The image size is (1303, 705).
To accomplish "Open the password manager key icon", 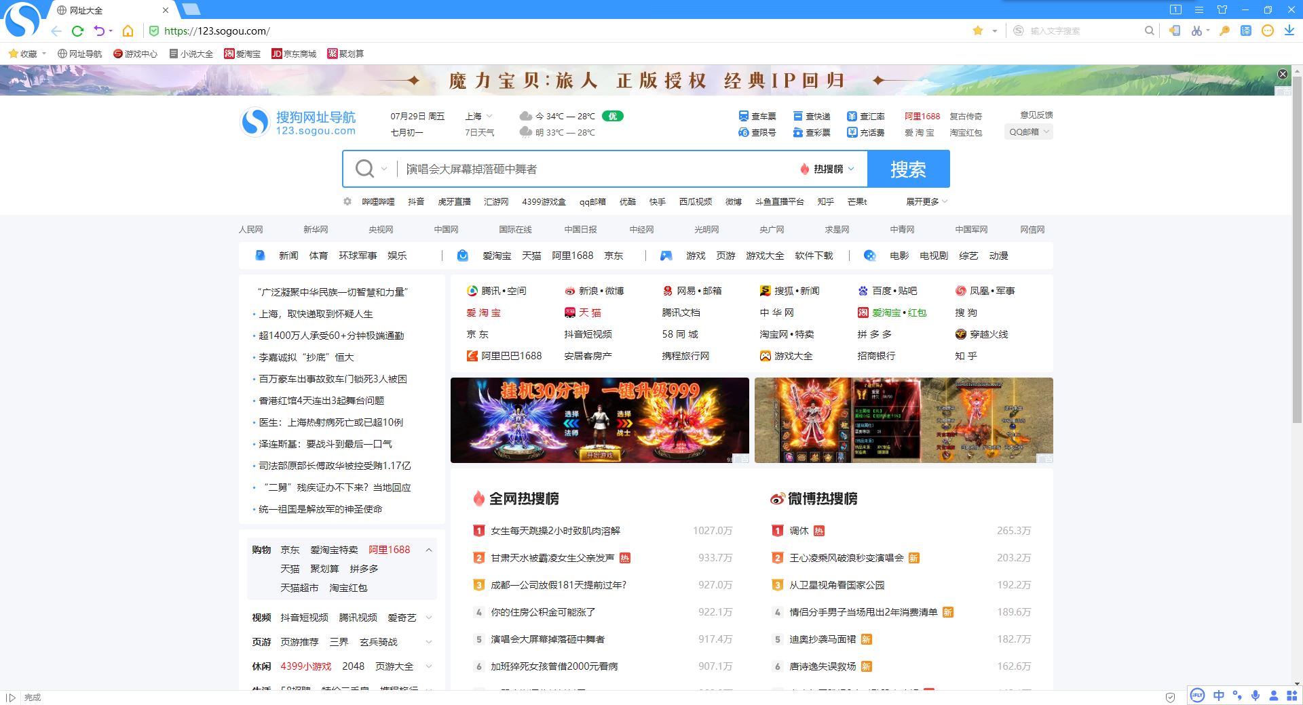I will (x=1224, y=31).
